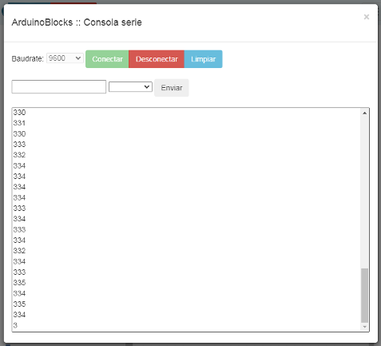Click the final incomplete line showing 3
This screenshot has height=346, width=381.
pyautogui.click(x=15, y=325)
